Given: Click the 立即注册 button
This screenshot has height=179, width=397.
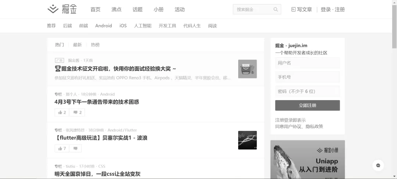Looking at the screenshot, I should [307, 105].
